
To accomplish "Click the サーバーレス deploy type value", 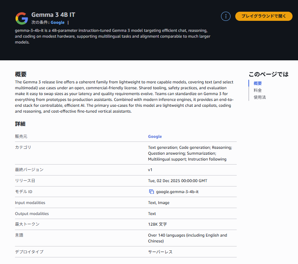I will point(160,252).
